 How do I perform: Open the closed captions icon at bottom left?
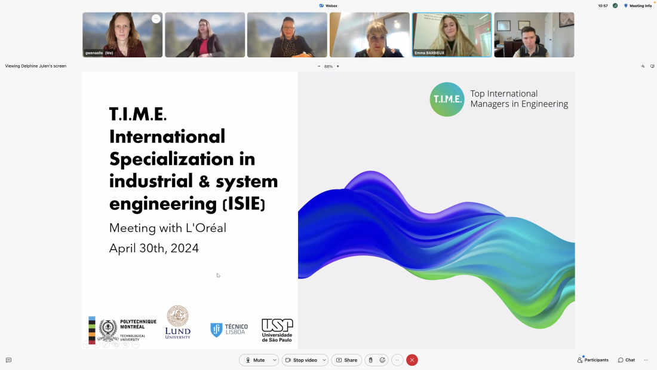8,360
